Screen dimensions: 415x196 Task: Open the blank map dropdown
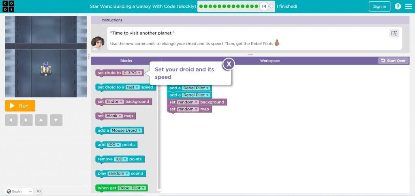click(114, 116)
